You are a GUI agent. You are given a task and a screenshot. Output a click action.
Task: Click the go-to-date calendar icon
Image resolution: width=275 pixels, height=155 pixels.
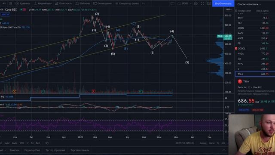(x=47, y=143)
